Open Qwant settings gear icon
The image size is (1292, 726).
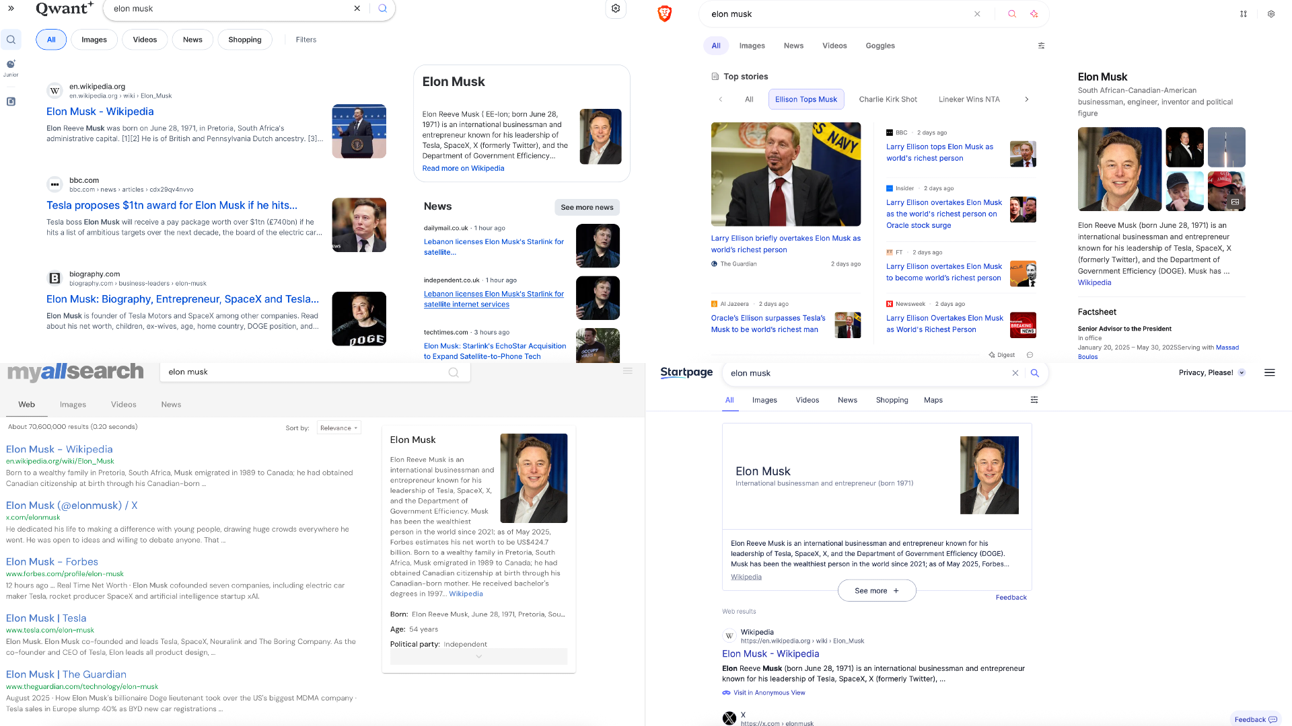click(615, 9)
